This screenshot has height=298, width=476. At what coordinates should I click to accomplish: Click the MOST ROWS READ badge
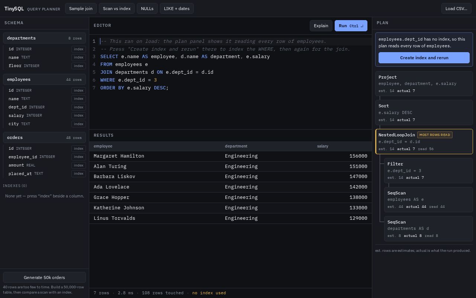[x=435, y=135]
